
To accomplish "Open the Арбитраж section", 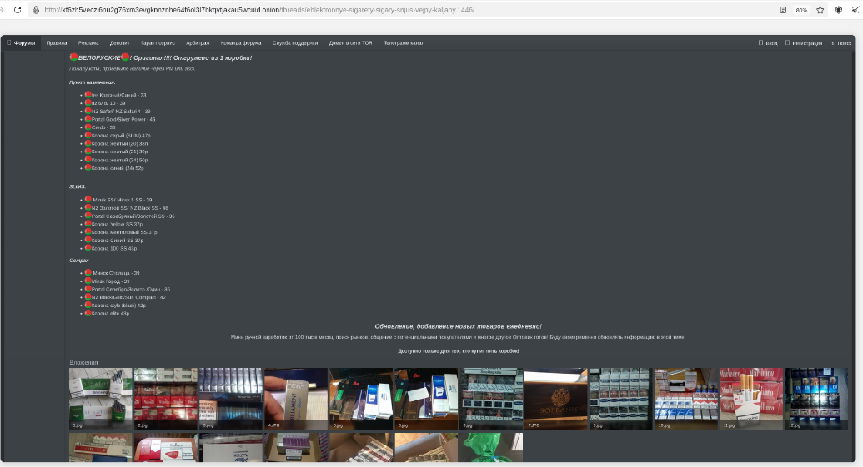I will pyautogui.click(x=198, y=42).
